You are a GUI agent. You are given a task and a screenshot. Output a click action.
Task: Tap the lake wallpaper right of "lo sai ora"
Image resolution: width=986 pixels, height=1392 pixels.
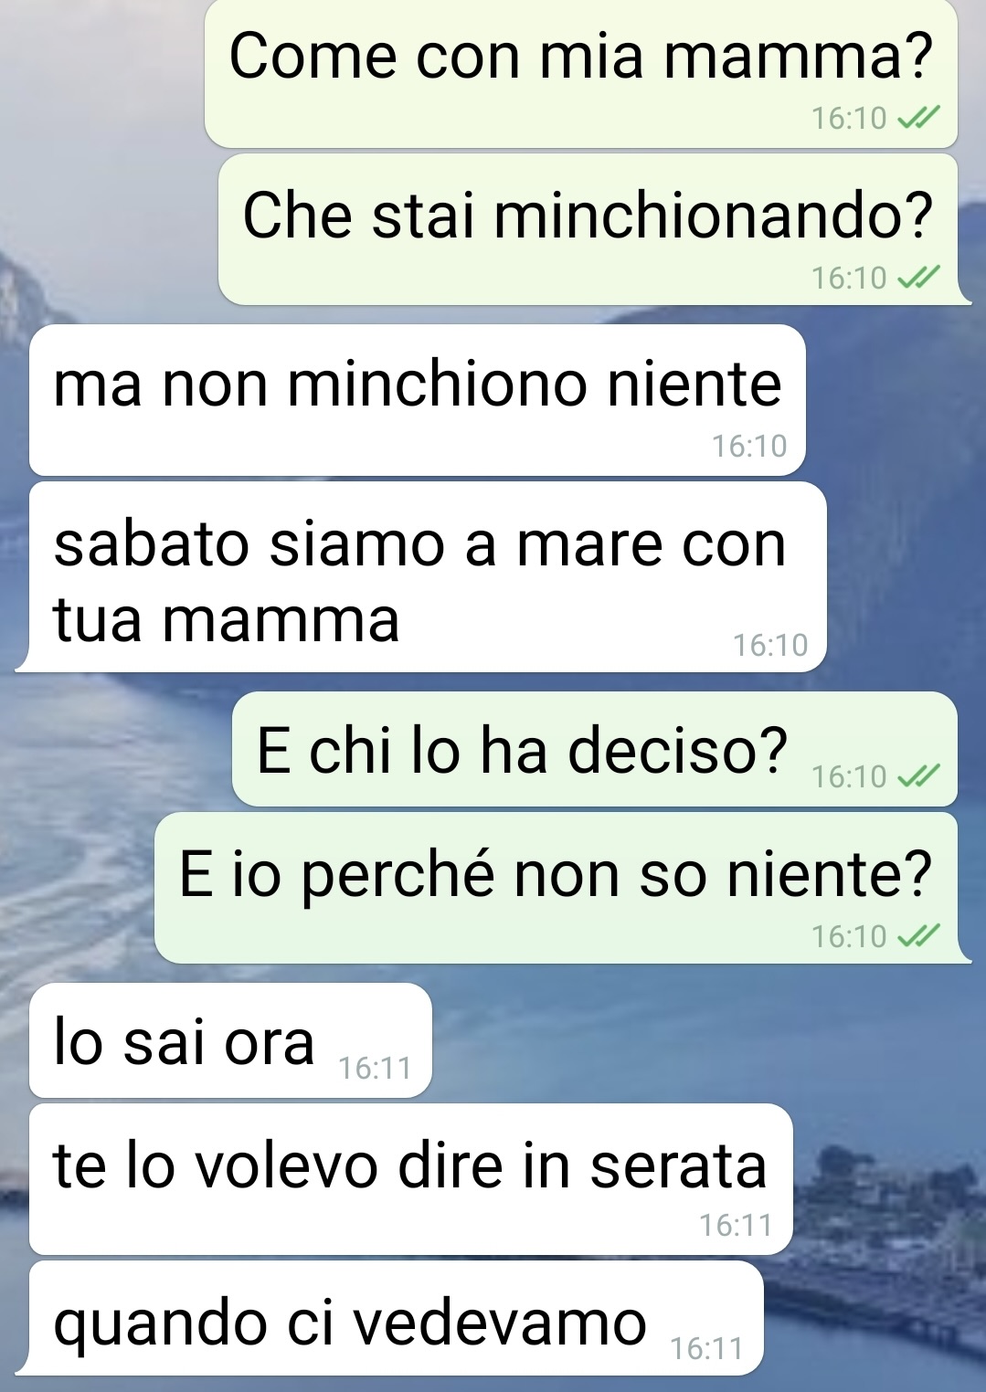click(704, 1040)
